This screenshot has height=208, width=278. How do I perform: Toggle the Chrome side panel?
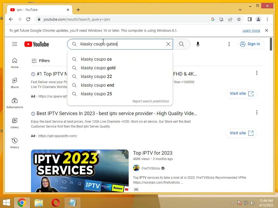(x=250, y=19)
